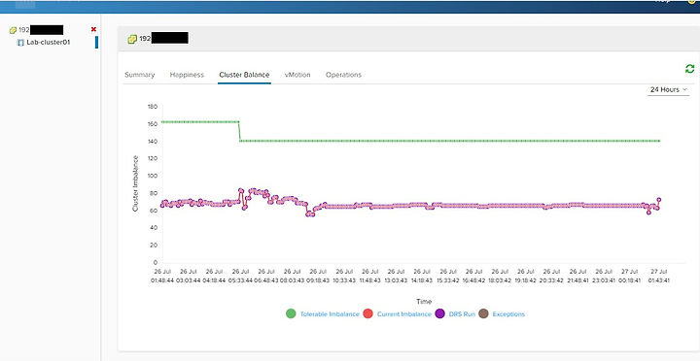Toggle Exceptions brown legend swatch
The width and height of the screenshot is (700, 361).
(x=483, y=313)
